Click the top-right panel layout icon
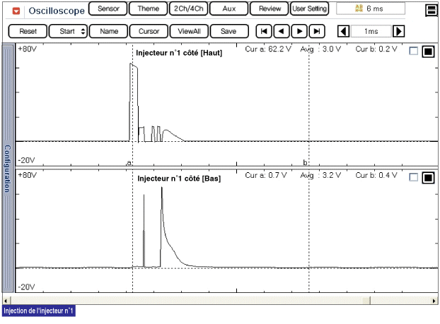 [430, 11]
